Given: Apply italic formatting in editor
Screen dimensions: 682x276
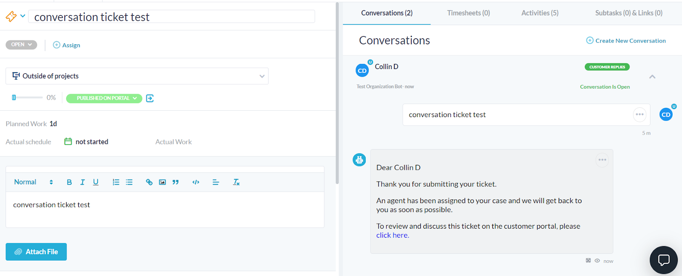Looking at the screenshot, I should click(83, 182).
